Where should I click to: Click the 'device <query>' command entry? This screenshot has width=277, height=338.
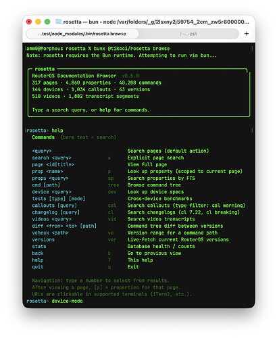[51, 192]
